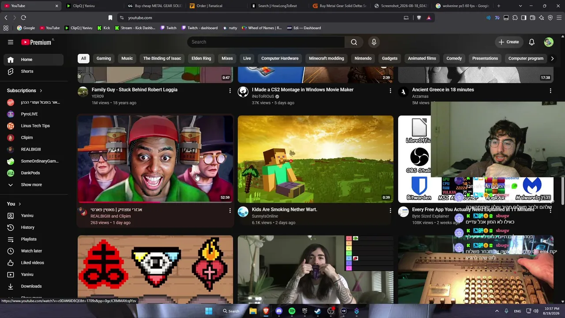Viewport: 565px width, 318px height.
Task: Open the Shorts sidebar icon
Action: pyautogui.click(x=11, y=71)
